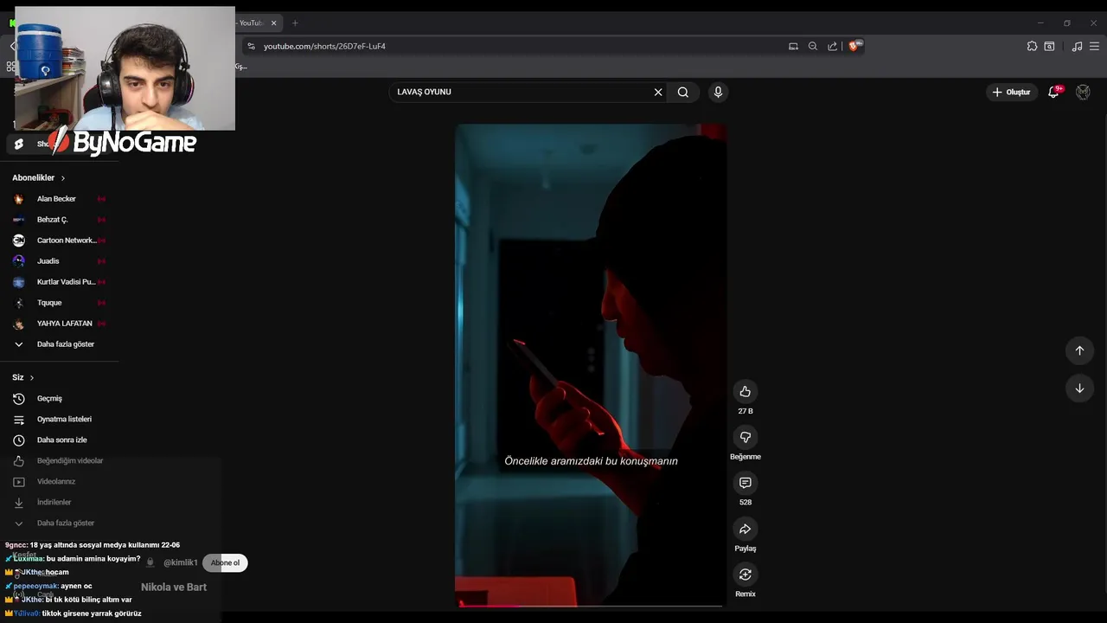
Task: Open the browser extensions puzzle icon
Action: (1032, 46)
